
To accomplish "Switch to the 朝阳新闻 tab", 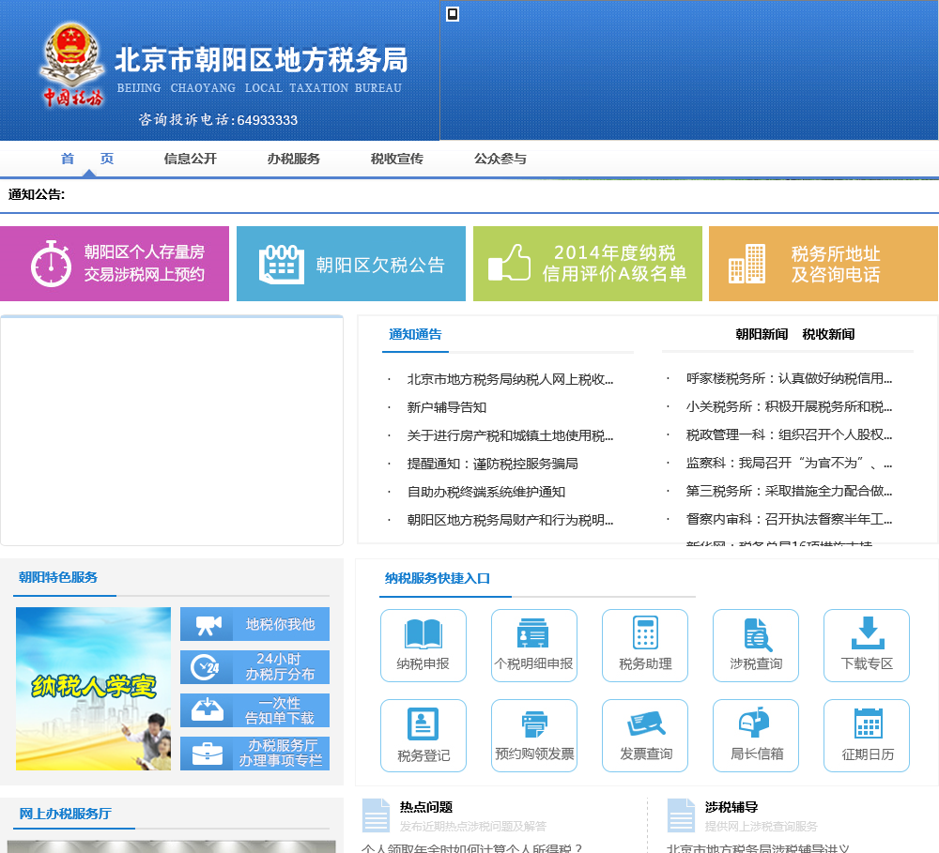I will (x=762, y=335).
